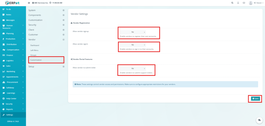Image resolution: width=265 pixels, height=126 pixels.
Task: Click the Notes sidebar icon
Action: 3,15
